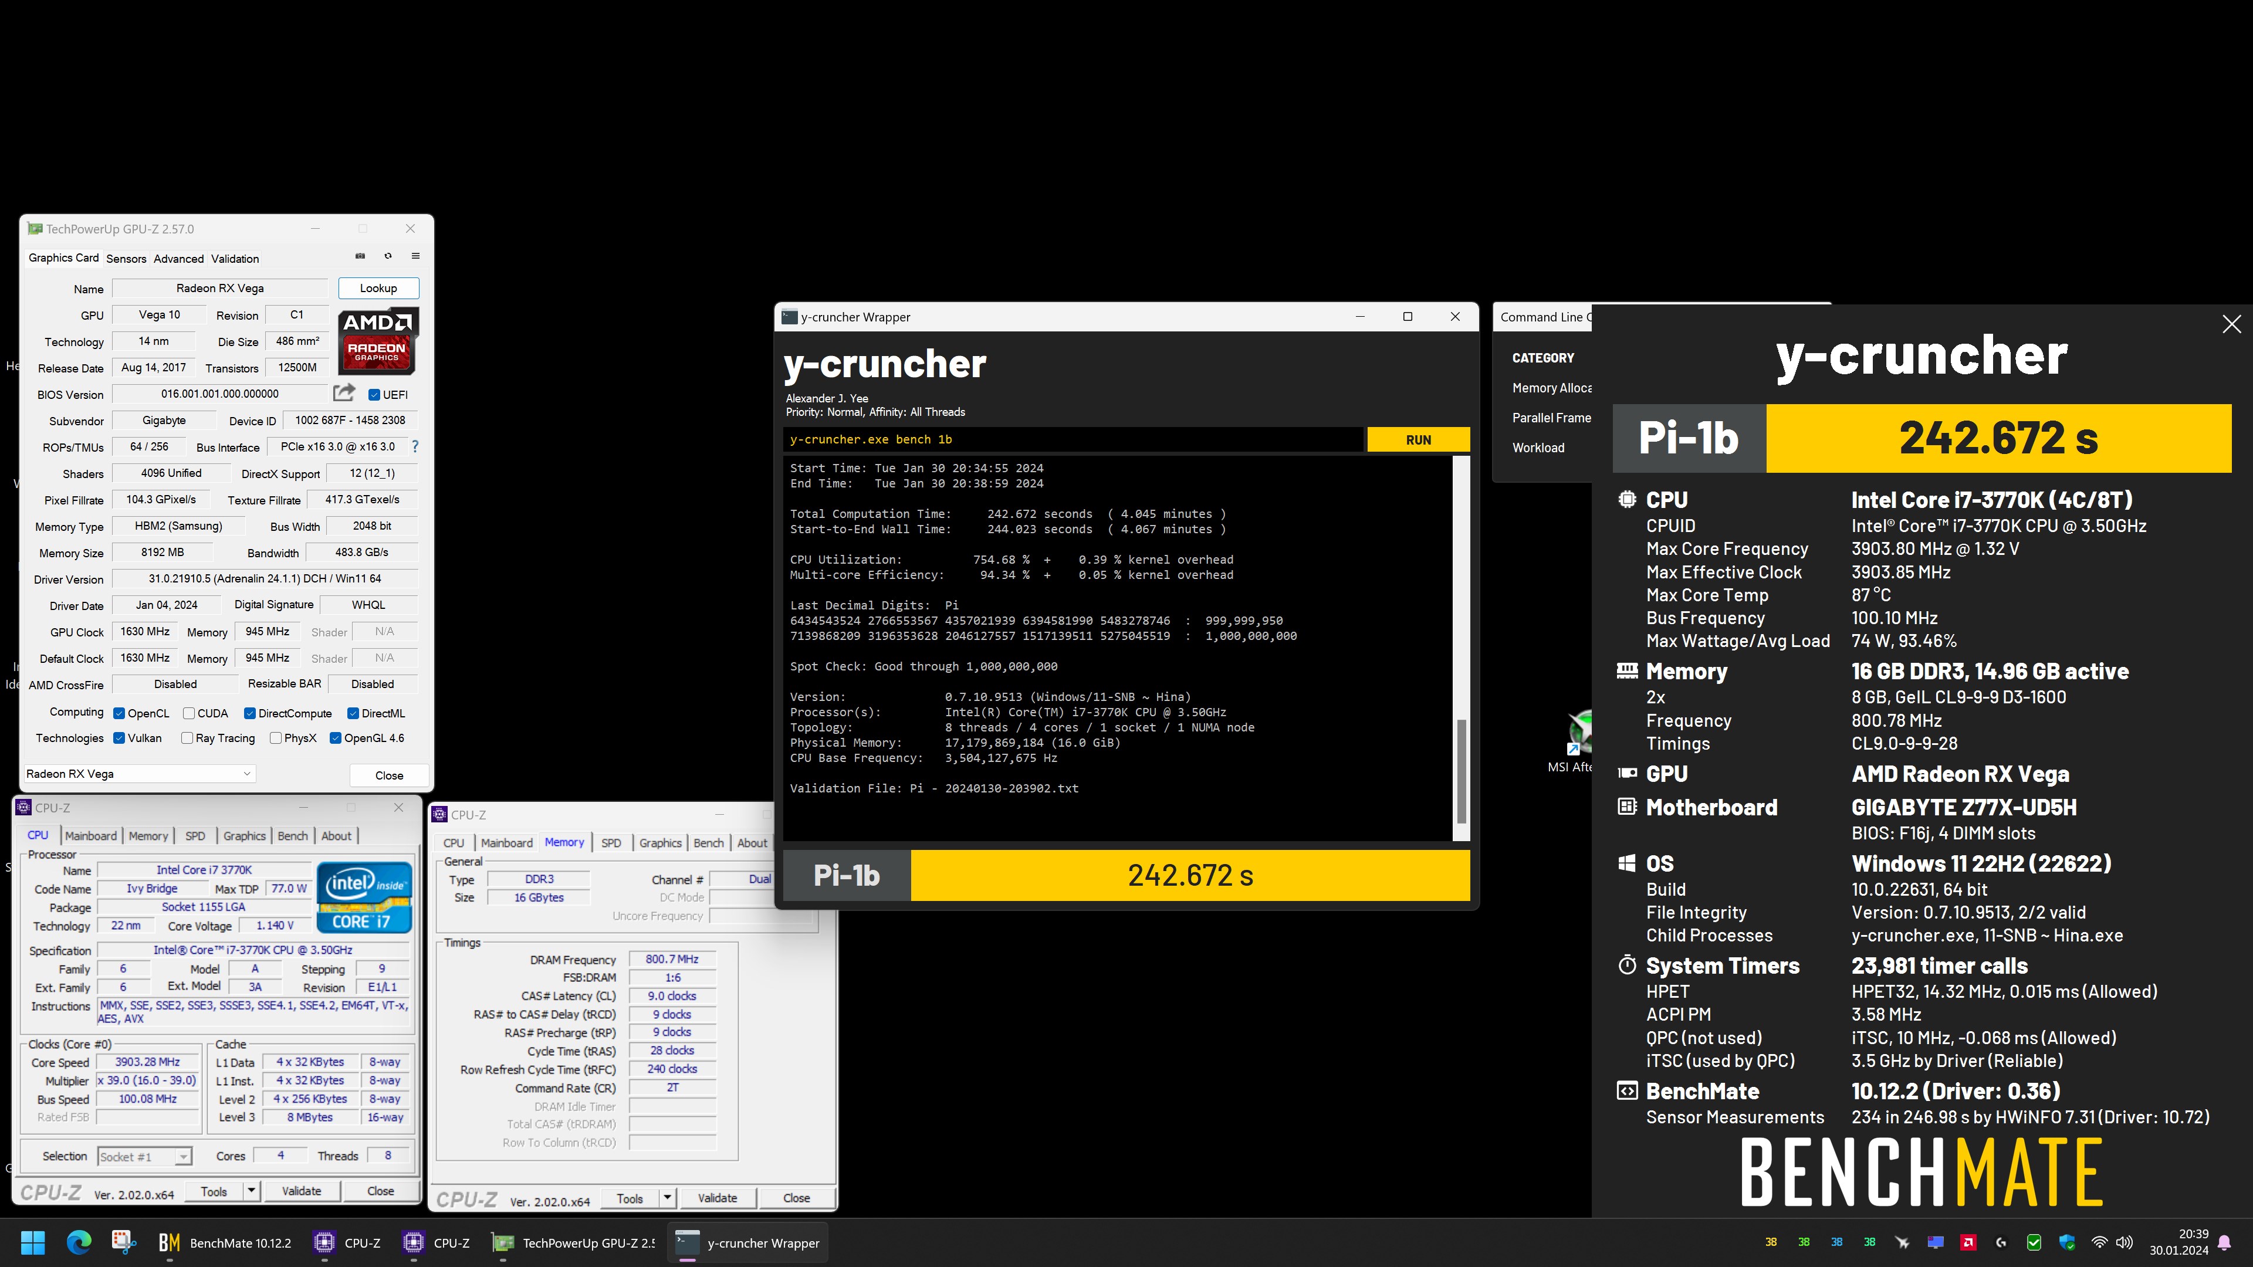The image size is (2253, 1267).
Task: Click the Intel Core i7 logo in CPU-Z
Action: [x=364, y=898]
